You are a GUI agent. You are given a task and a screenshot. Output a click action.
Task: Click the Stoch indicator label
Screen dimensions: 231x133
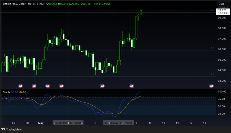tap(6, 92)
